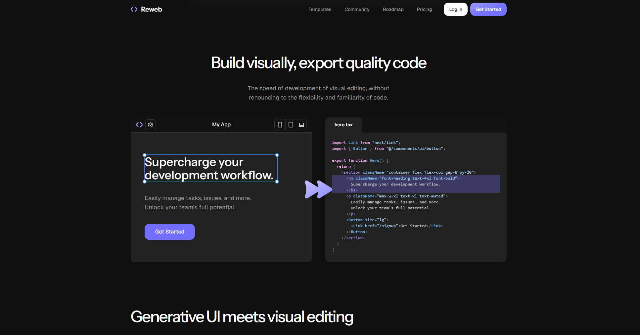Open the settings gear in My App toolbar
This screenshot has height=335, width=640.
[151, 125]
